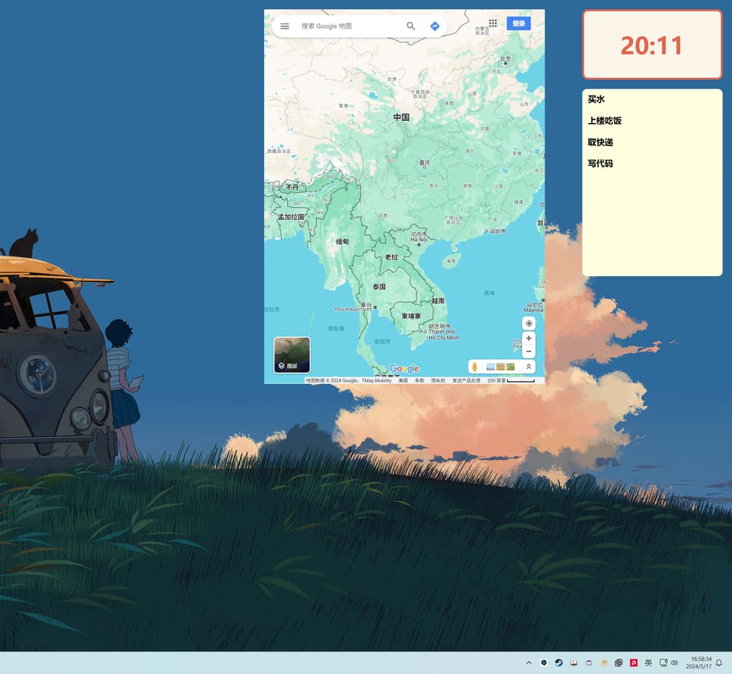Toggle the 英 input method indicator
Screen dimensions: 732x674
(648, 663)
